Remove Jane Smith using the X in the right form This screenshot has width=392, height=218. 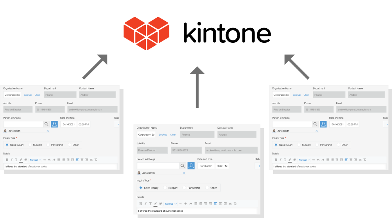(316, 131)
